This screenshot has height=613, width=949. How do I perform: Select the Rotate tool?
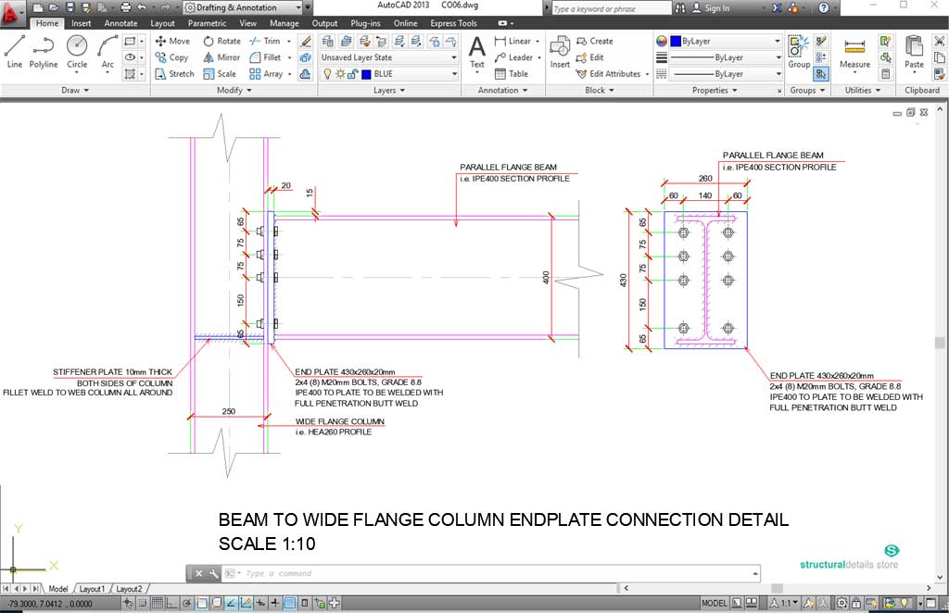tap(221, 41)
